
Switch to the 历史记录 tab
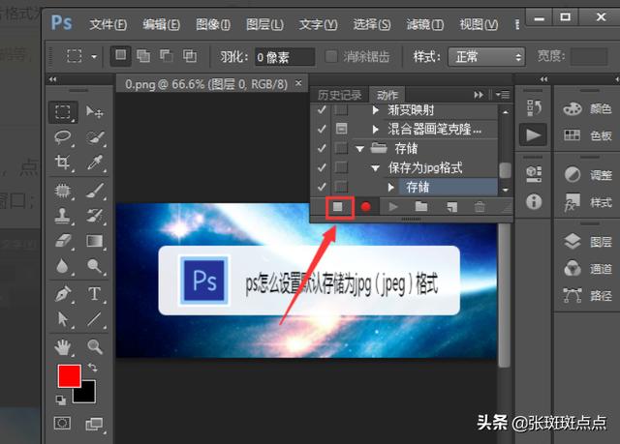click(x=339, y=94)
